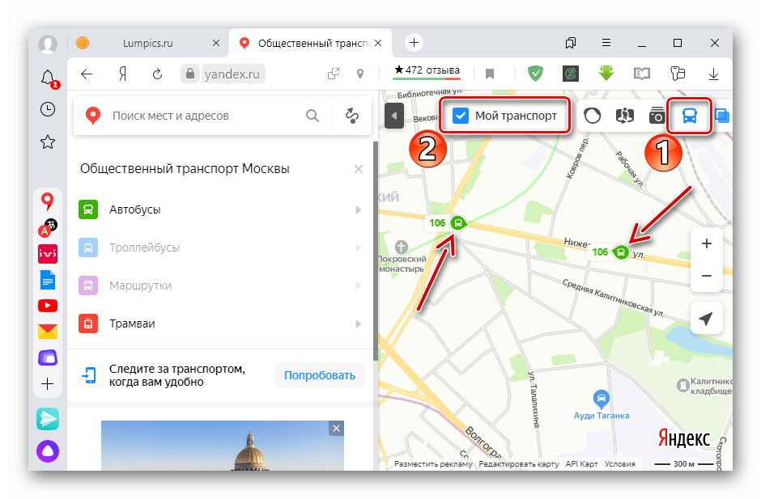Open the panoramas camera icon on map
Image resolution: width=761 pixels, height=499 pixels.
656,116
